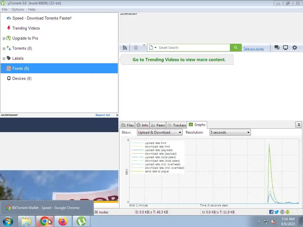The height and width of the screenshot is (227, 303).
Task: Switch to the Files tab
Action: point(127,125)
